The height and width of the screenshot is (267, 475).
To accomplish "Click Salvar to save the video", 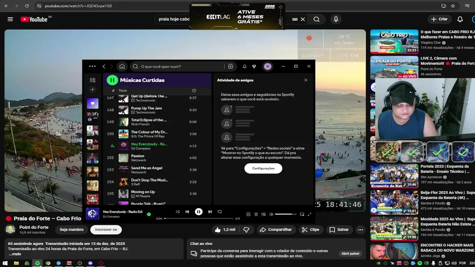I will click(x=339, y=230).
